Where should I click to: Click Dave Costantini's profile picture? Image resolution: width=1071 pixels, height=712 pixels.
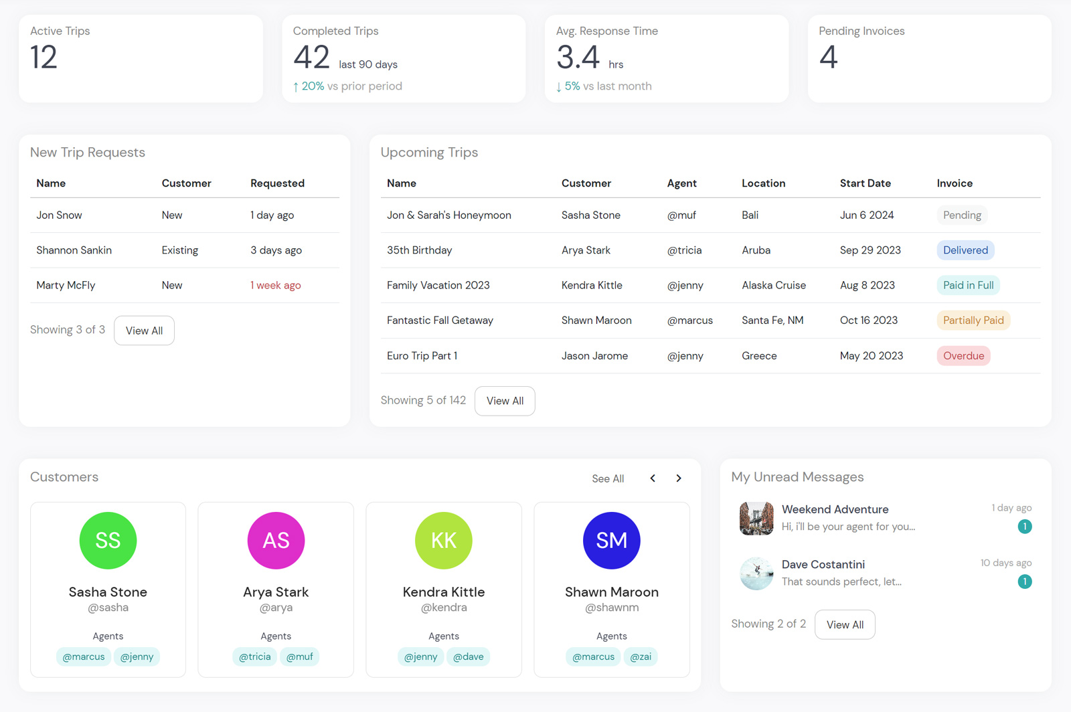click(756, 573)
